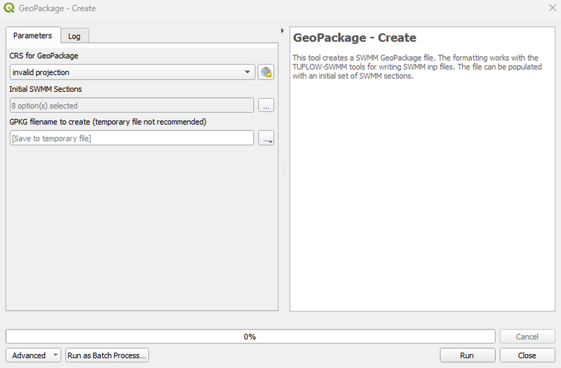The height and width of the screenshot is (368, 561).
Task: Close the GeoPackage - Create window
Action: [x=550, y=8]
